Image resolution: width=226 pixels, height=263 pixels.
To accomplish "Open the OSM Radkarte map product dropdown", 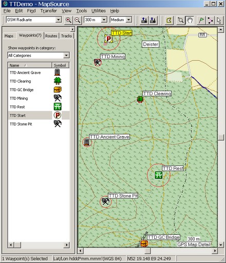I will pos(59,20).
